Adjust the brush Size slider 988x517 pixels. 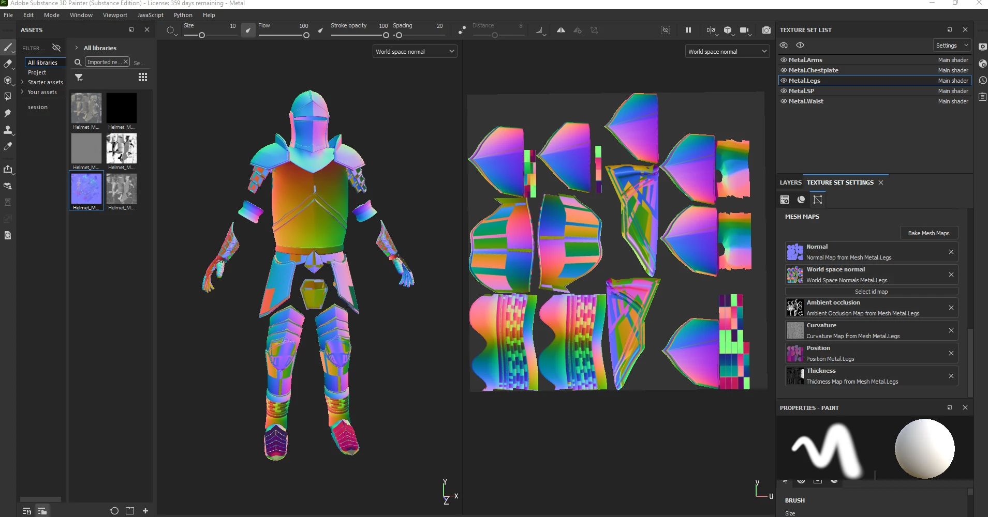click(x=211, y=35)
